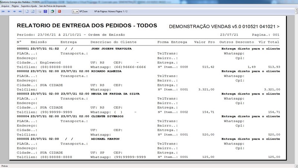Open the Nº Zoom dropdown
This screenshot has width=298, height=168.
point(75,12)
